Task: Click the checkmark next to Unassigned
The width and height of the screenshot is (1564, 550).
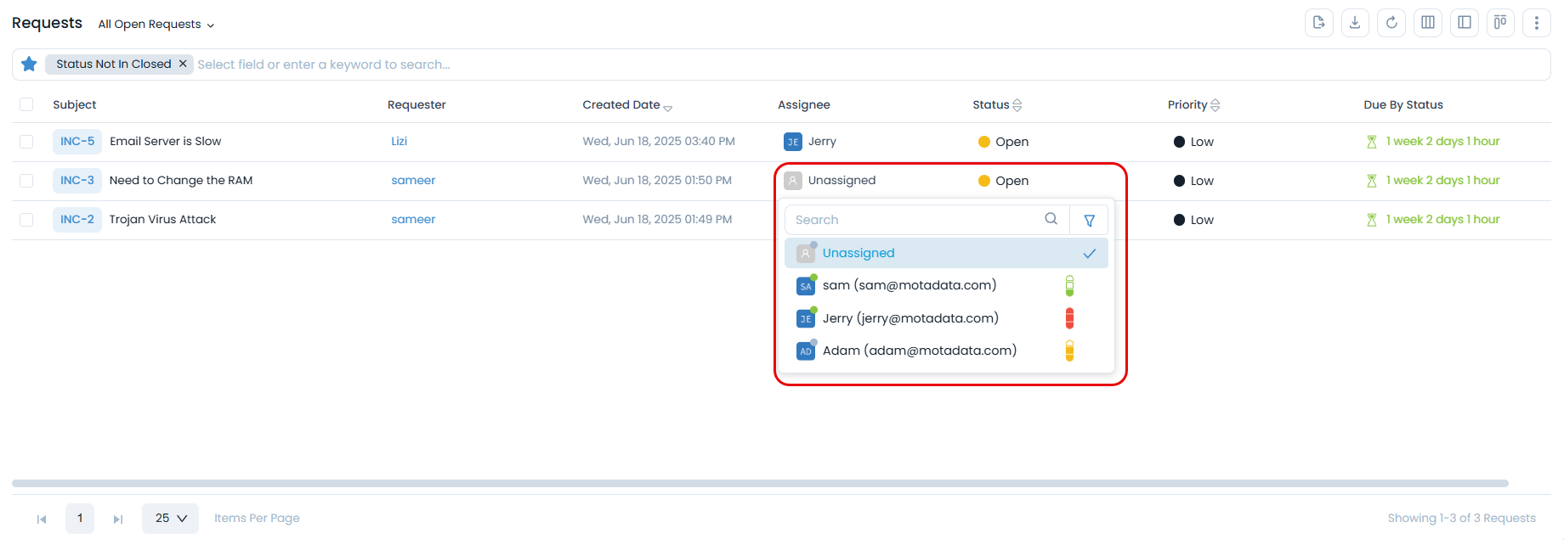Action: click(1089, 253)
